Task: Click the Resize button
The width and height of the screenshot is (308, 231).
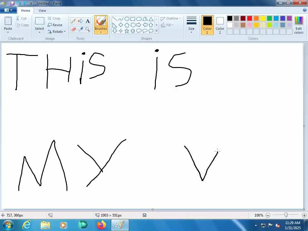Action: point(55,25)
